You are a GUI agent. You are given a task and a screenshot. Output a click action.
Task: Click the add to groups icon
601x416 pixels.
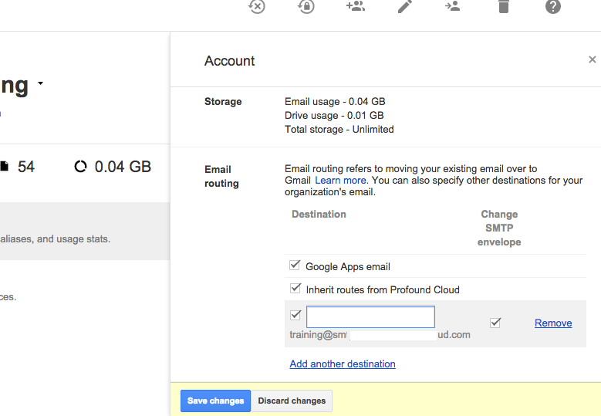click(356, 5)
